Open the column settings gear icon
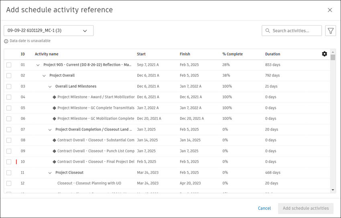Image resolution: width=341 pixels, height=218 pixels. tap(325, 54)
